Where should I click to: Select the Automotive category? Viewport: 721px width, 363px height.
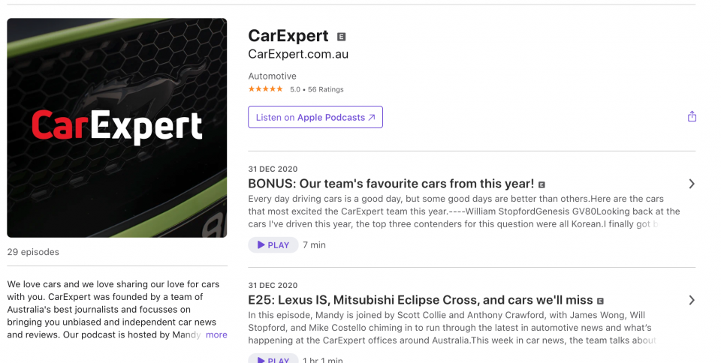click(x=272, y=76)
